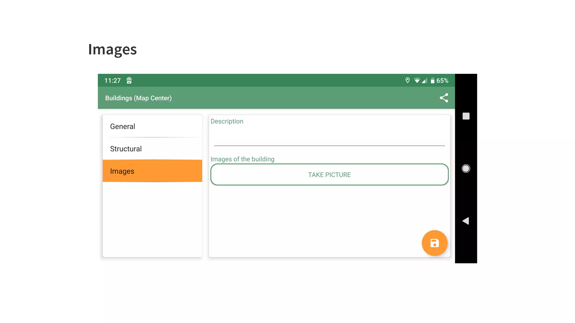Tap the location pin status icon
The height and width of the screenshot is (323, 575).
407,80
